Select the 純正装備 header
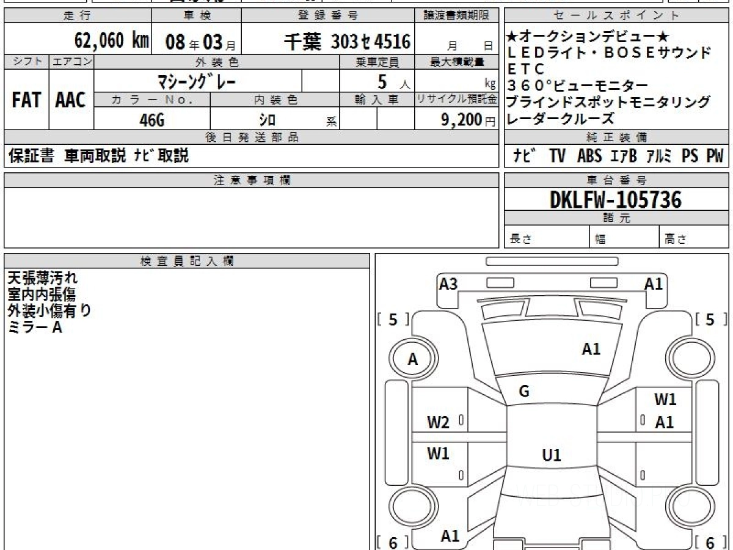Screen dimensions: 733x550 [x=616, y=138]
